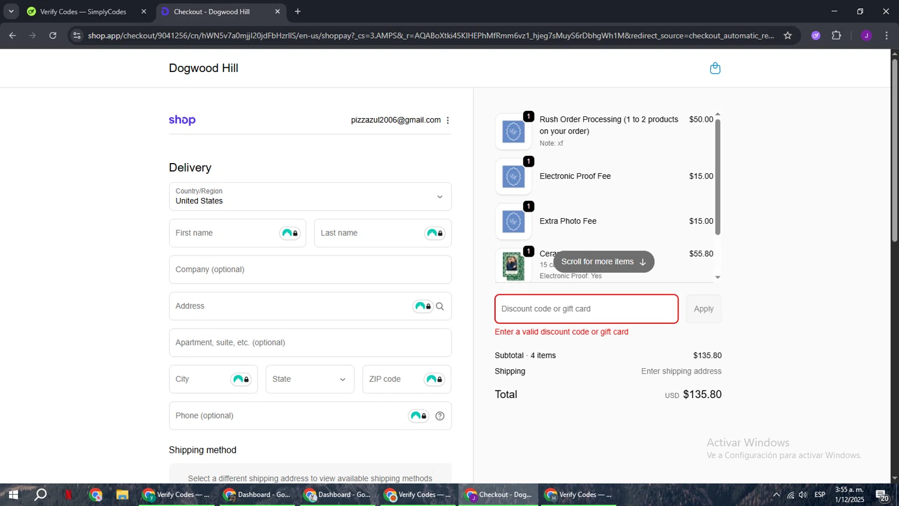Click autofill icon in First name field
This screenshot has width=899, height=506.
point(290,233)
